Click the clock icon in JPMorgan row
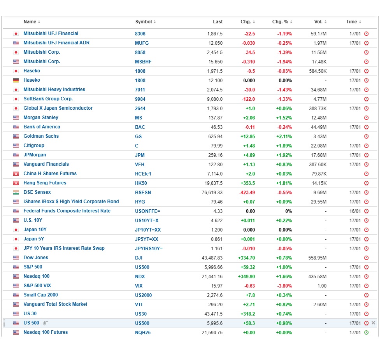379x349 pixels. tap(366, 155)
